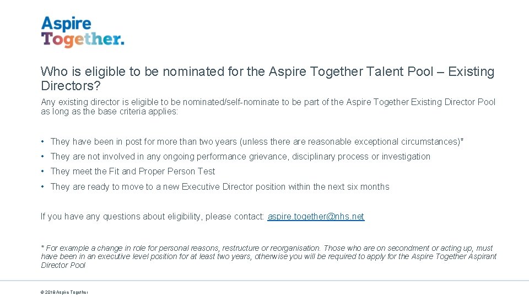Select the "Fit and Proper Person Test" bullet
Viewport: 529px width, 297px height.
pyautogui.click(x=133, y=172)
